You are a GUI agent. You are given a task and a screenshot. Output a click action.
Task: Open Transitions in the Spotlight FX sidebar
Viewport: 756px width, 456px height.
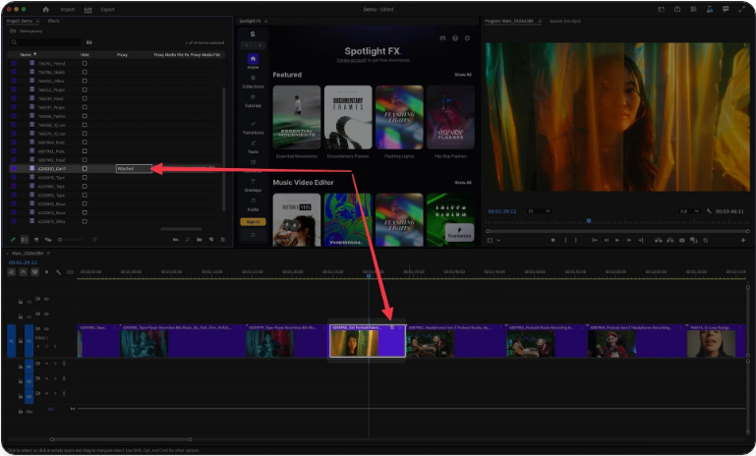point(253,127)
